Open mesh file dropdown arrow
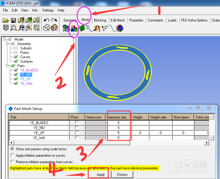Viewport: 220px width, 179px height. [30, 22]
